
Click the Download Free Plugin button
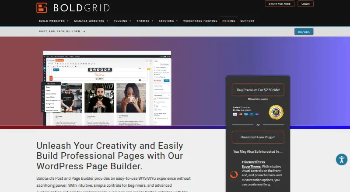pos(258,137)
